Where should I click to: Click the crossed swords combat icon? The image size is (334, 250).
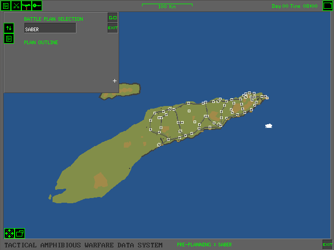point(16,6)
